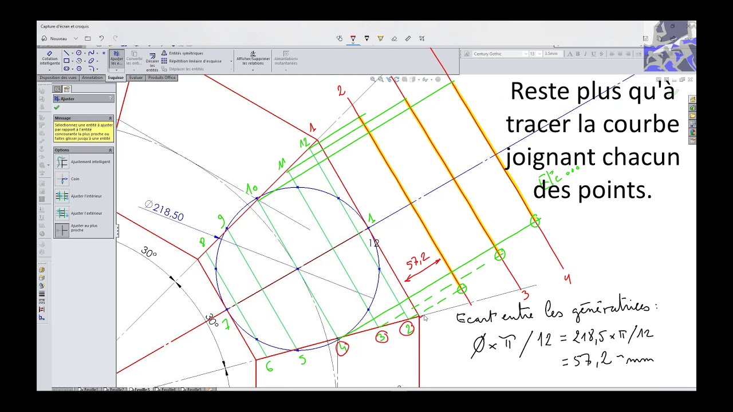Open the Evaluer tab
The image size is (733, 412).
pos(136,78)
